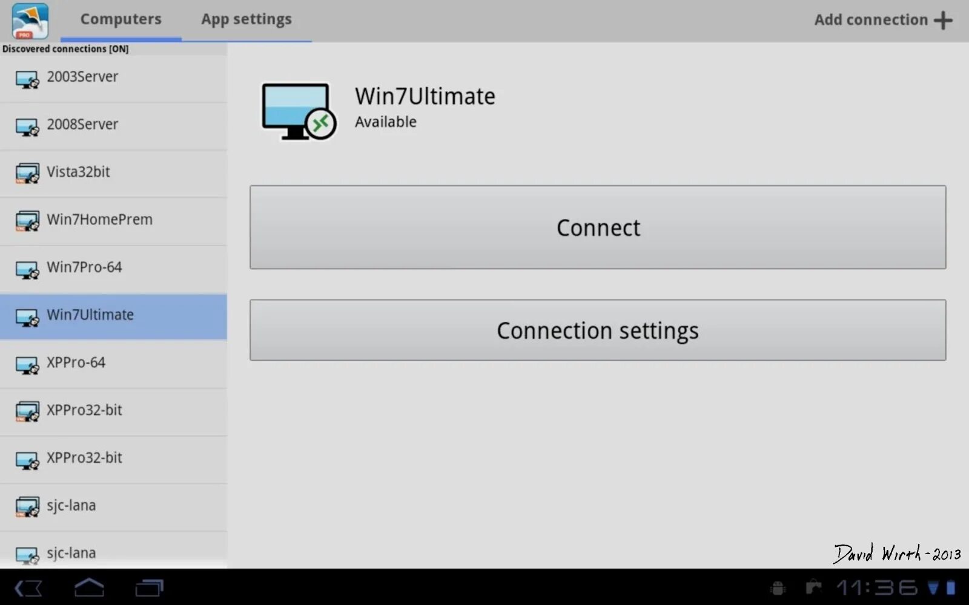The image size is (969, 605).
Task: Tap the 11:36 clock in status bar
Action: click(x=877, y=587)
